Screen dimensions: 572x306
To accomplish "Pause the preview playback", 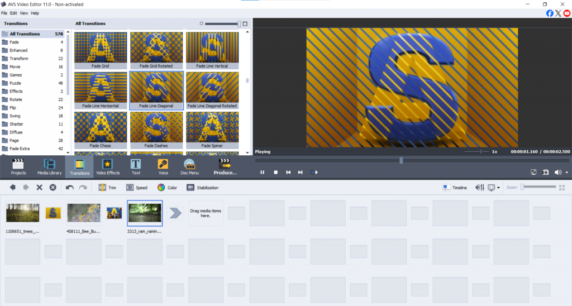I will click(263, 173).
